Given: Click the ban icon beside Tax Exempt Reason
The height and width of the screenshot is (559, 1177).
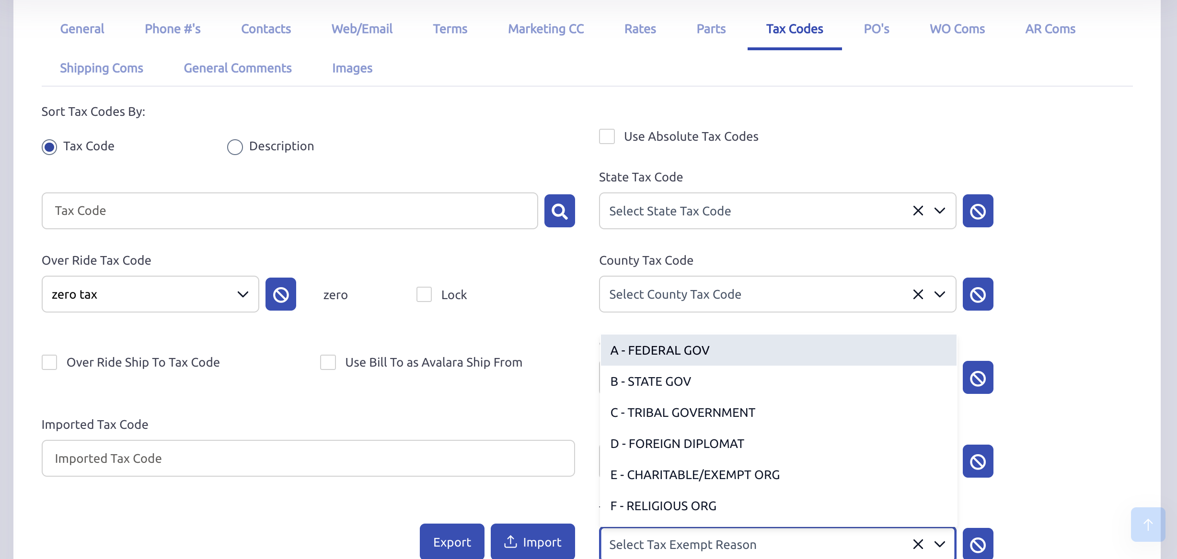Looking at the screenshot, I should 978,544.
